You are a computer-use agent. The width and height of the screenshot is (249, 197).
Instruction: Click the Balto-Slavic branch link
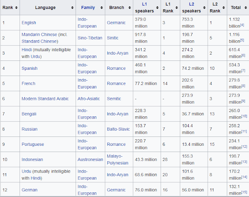119,129
